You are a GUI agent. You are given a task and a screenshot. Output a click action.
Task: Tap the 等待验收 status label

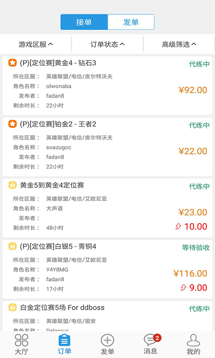tap(196, 247)
